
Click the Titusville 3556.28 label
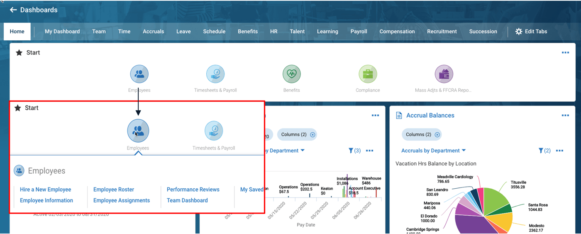[x=518, y=185]
